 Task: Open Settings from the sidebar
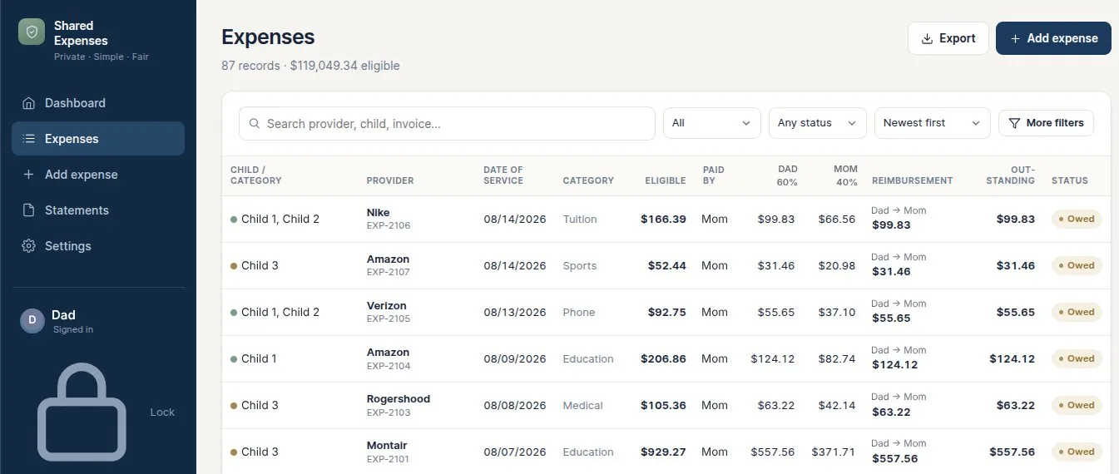[98, 246]
